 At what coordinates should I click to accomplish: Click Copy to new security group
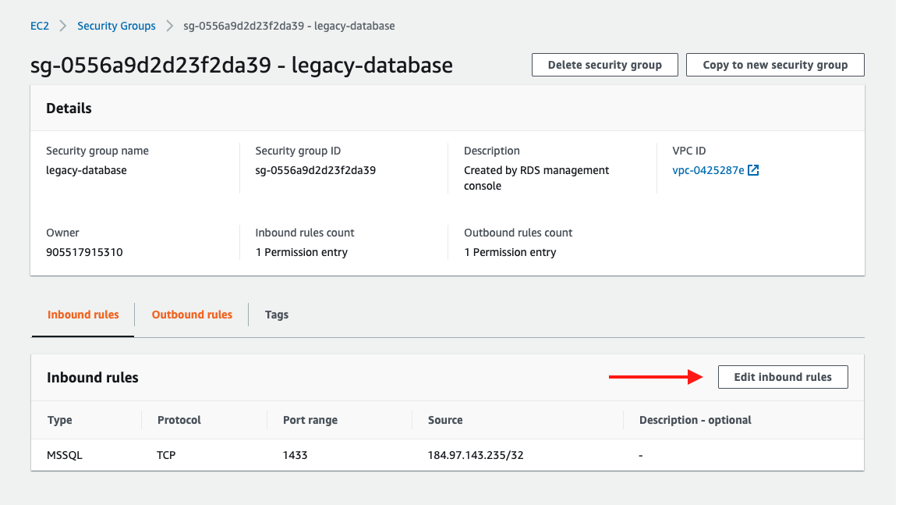(775, 65)
